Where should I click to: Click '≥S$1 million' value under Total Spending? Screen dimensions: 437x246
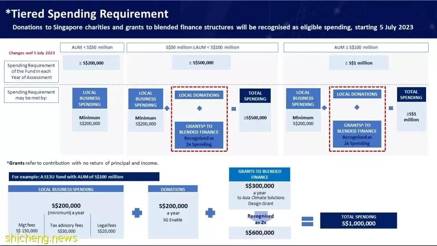tap(412, 117)
